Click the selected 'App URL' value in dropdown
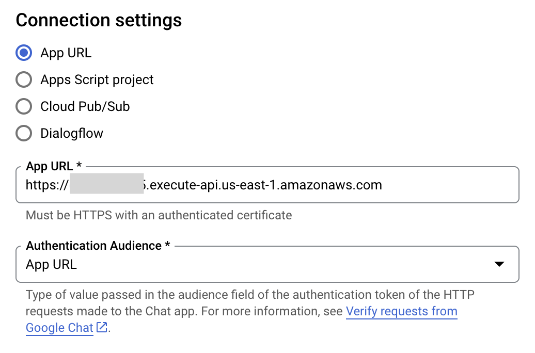The image size is (535, 353). click(x=52, y=264)
